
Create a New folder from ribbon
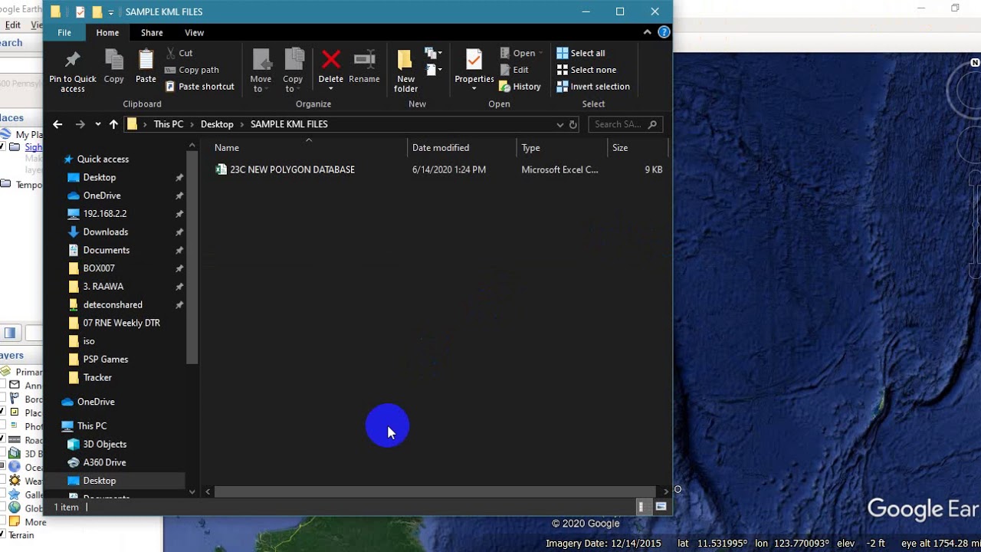(405, 71)
